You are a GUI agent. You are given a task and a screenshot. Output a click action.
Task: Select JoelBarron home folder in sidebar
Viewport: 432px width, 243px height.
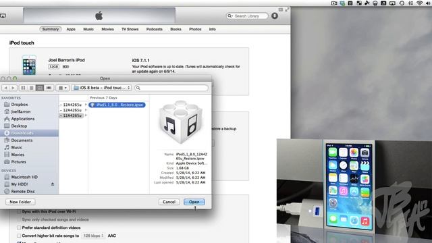21,111
